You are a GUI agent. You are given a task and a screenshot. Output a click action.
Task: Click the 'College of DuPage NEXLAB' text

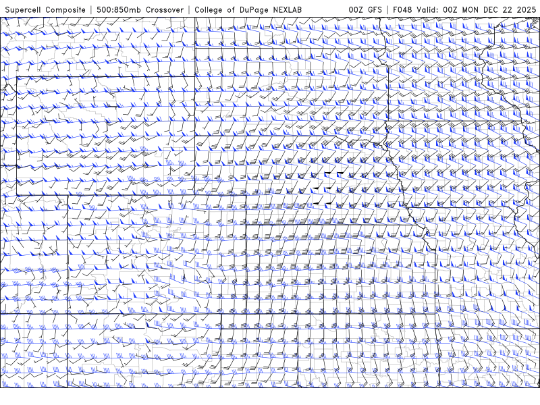point(248,10)
